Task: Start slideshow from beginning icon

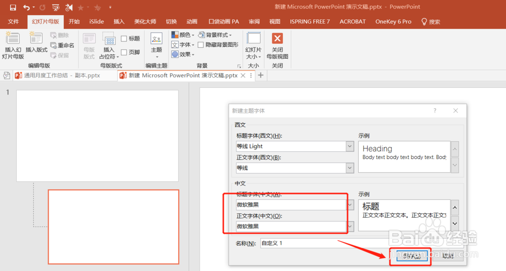Action: [56, 7]
